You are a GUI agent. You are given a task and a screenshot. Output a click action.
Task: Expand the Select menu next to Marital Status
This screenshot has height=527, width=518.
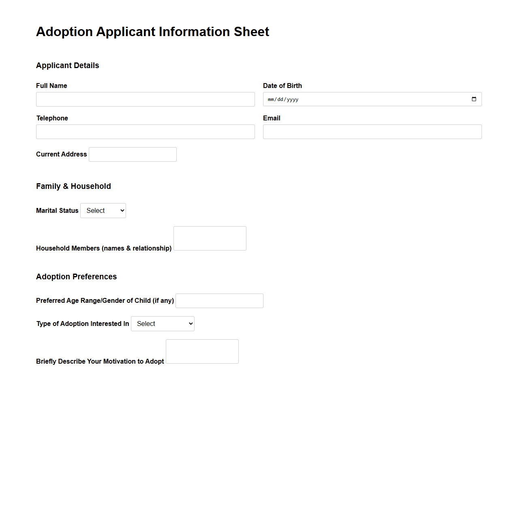point(103,210)
